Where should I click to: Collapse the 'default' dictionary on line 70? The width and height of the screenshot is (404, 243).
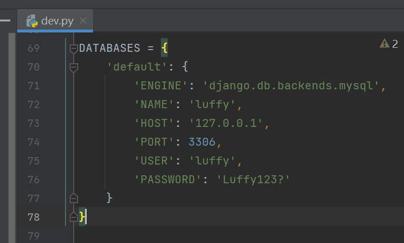click(x=73, y=67)
